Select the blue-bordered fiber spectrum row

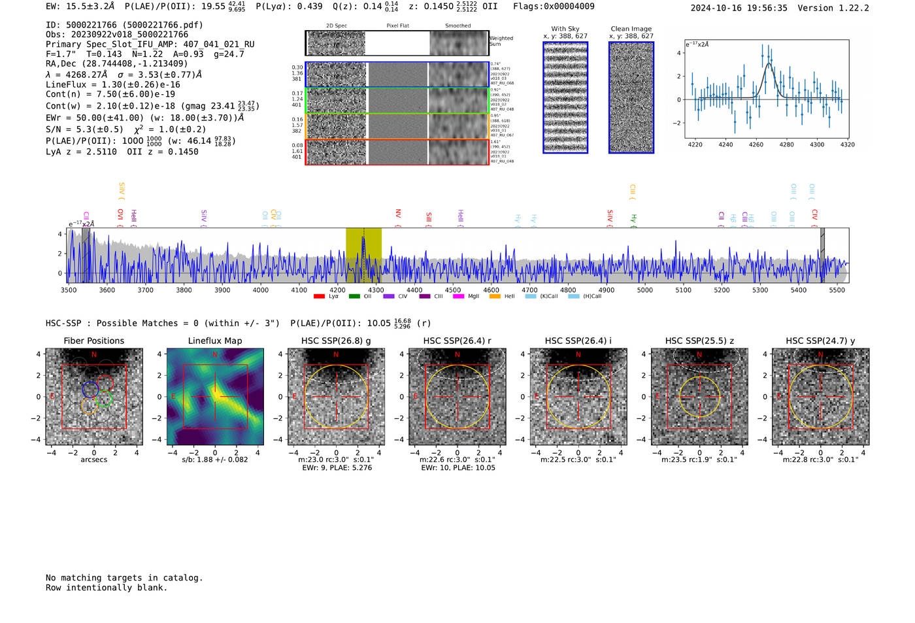click(x=397, y=75)
